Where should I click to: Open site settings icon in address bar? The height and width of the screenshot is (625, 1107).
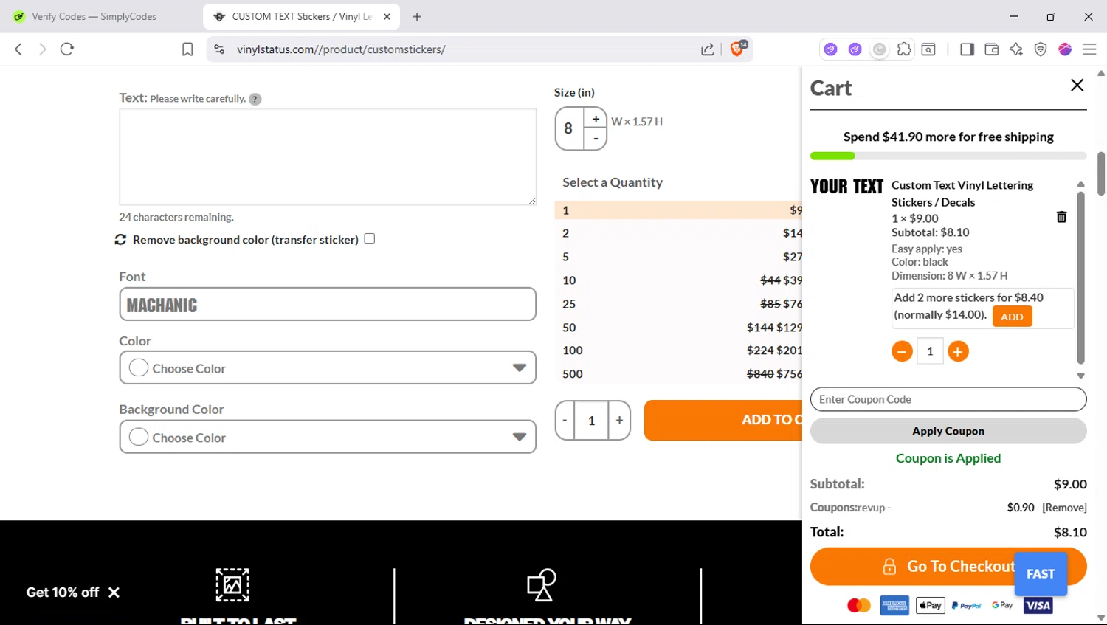click(x=219, y=49)
